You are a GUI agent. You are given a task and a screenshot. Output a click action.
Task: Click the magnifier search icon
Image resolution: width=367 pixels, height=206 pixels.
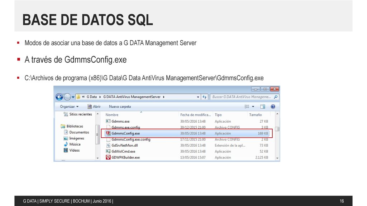click(x=276, y=97)
